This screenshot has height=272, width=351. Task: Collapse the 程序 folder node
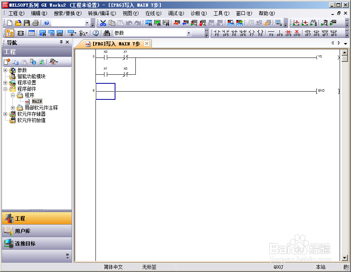[13, 95]
